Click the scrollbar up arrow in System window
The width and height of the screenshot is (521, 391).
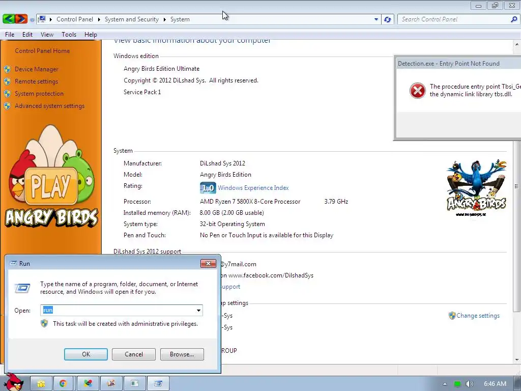(x=517, y=44)
